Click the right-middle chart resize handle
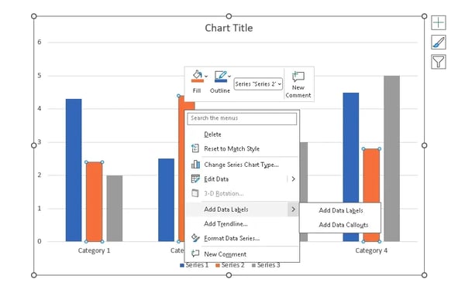 click(425, 145)
